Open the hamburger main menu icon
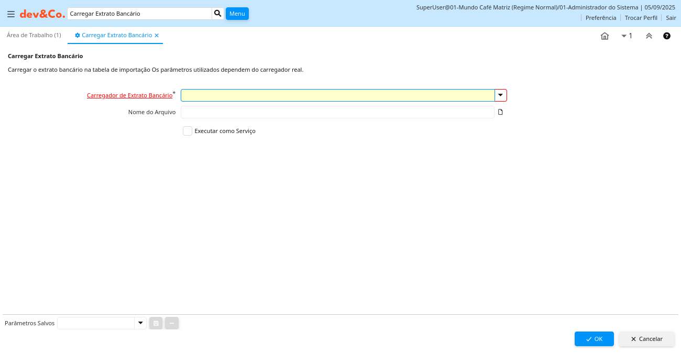The width and height of the screenshot is (681, 353). pos(11,14)
